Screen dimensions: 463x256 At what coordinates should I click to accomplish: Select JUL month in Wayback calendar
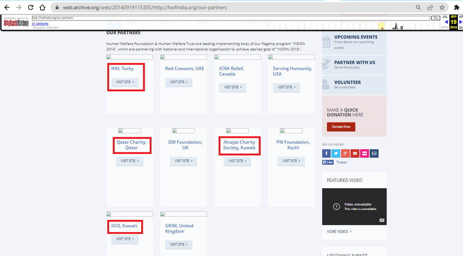coord(445,17)
